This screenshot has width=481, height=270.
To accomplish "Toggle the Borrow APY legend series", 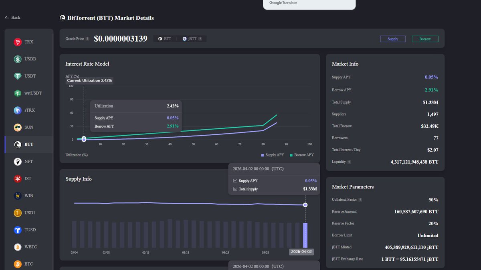I will click(301, 155).
